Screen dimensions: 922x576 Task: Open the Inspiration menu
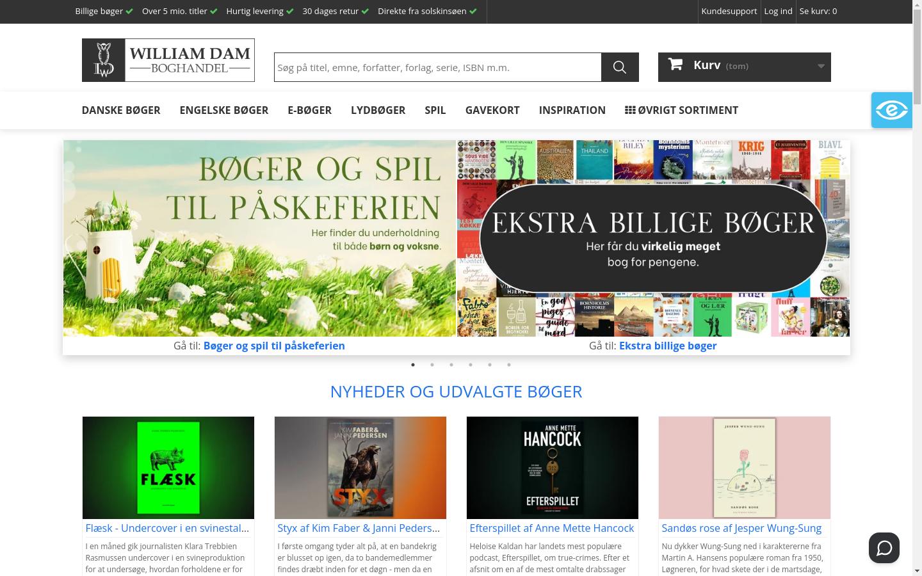tap(572, 110)
